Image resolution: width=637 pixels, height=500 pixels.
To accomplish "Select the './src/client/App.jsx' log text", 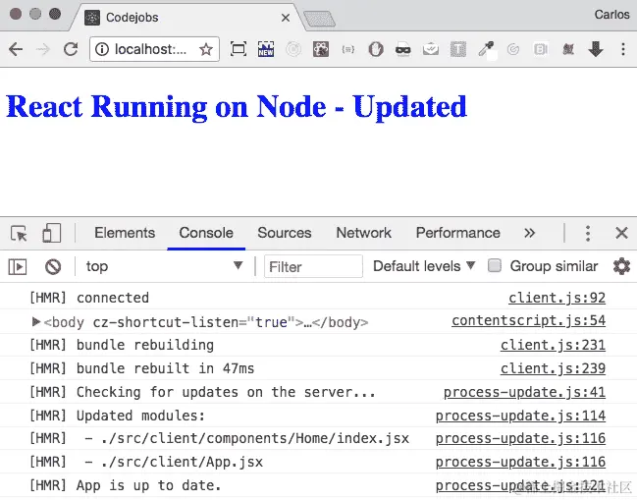I will tap(182, 462).
